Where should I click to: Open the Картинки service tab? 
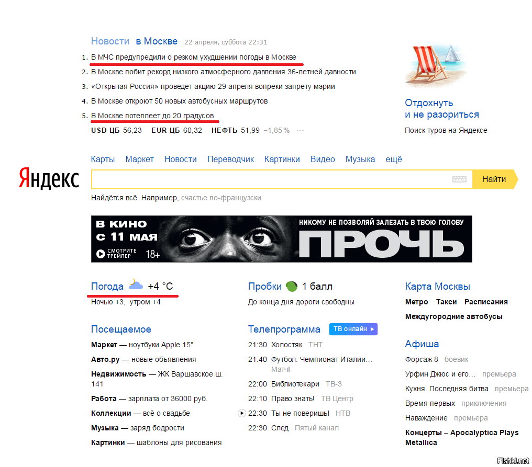[282, 160]
